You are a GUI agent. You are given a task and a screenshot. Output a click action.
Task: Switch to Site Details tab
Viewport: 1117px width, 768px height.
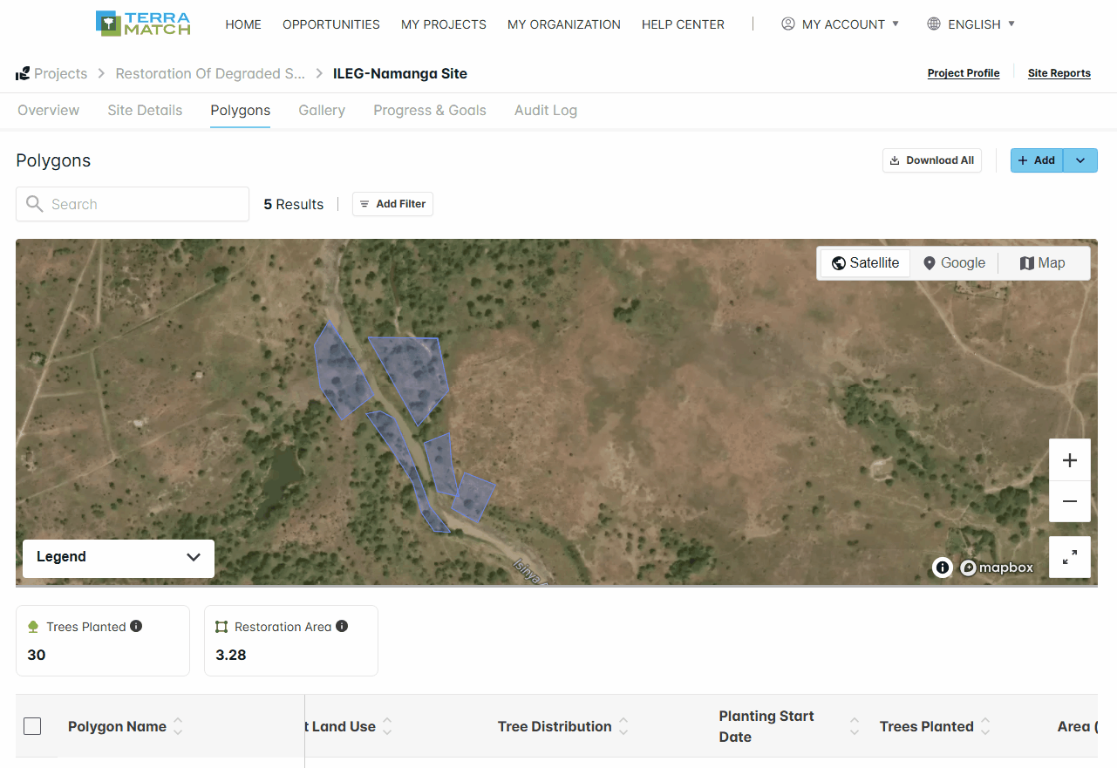[145, 111]
